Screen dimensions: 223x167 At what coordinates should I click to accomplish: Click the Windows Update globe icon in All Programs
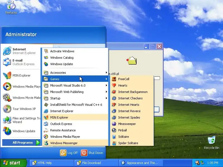coord(46,64)
